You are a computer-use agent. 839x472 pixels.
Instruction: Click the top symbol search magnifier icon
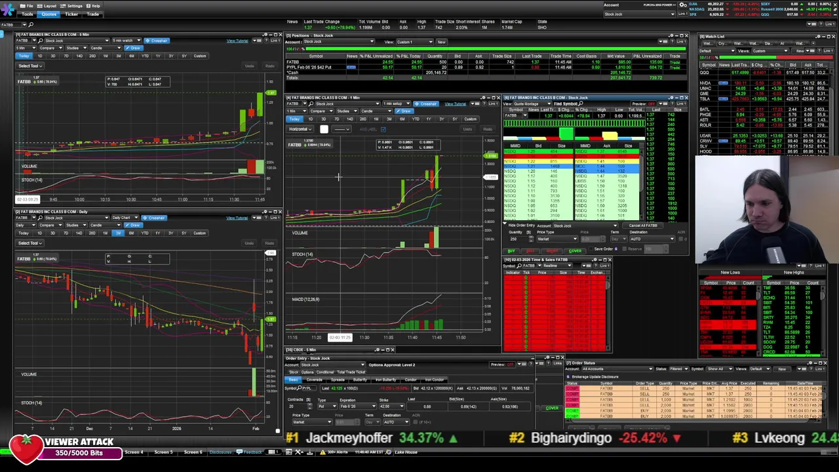31,24
